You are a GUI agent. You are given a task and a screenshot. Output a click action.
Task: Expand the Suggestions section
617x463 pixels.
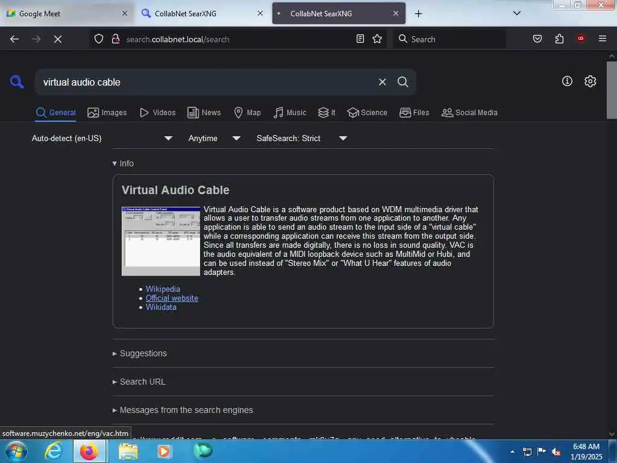140,353
